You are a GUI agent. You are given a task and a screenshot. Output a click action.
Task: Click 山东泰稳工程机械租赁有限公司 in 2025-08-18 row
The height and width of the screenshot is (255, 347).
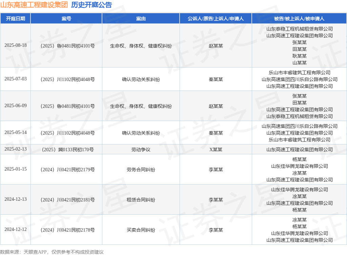coord(300,29)
